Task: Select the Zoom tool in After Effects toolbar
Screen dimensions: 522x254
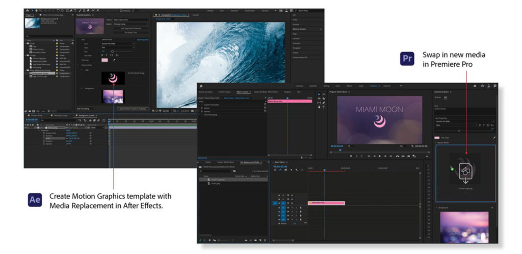Action: pyautogui.click(x=40, y=11)
